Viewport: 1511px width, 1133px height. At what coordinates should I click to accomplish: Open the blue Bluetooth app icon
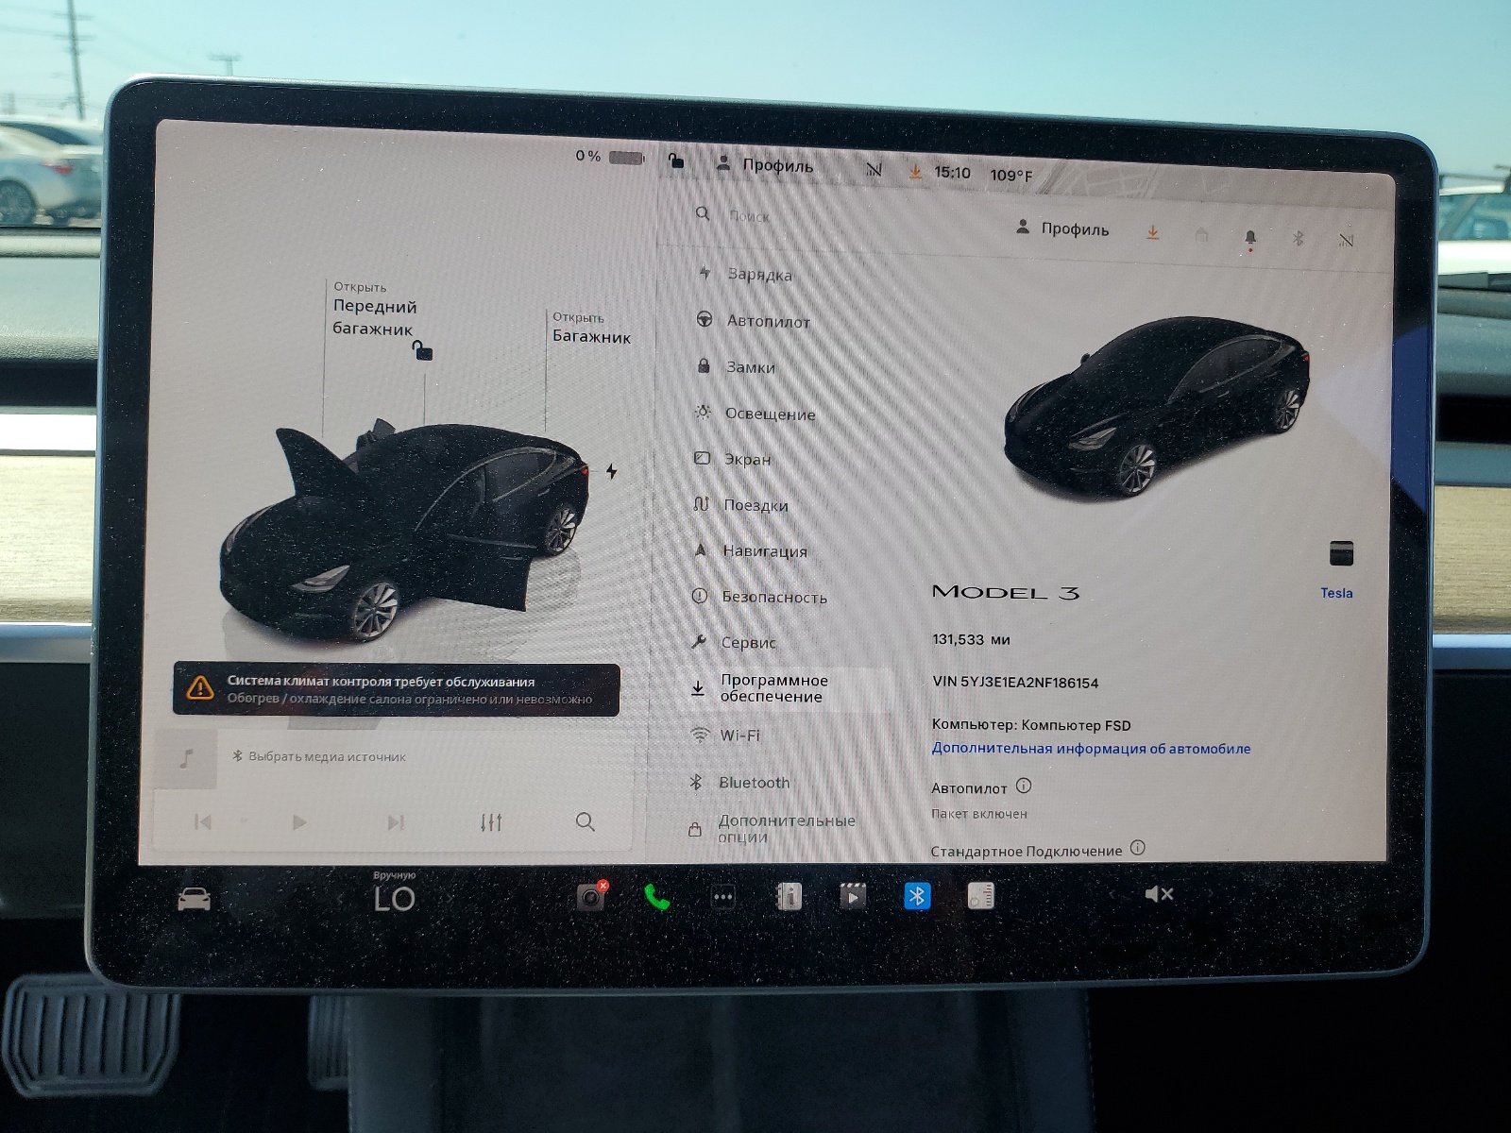[917, 895]
